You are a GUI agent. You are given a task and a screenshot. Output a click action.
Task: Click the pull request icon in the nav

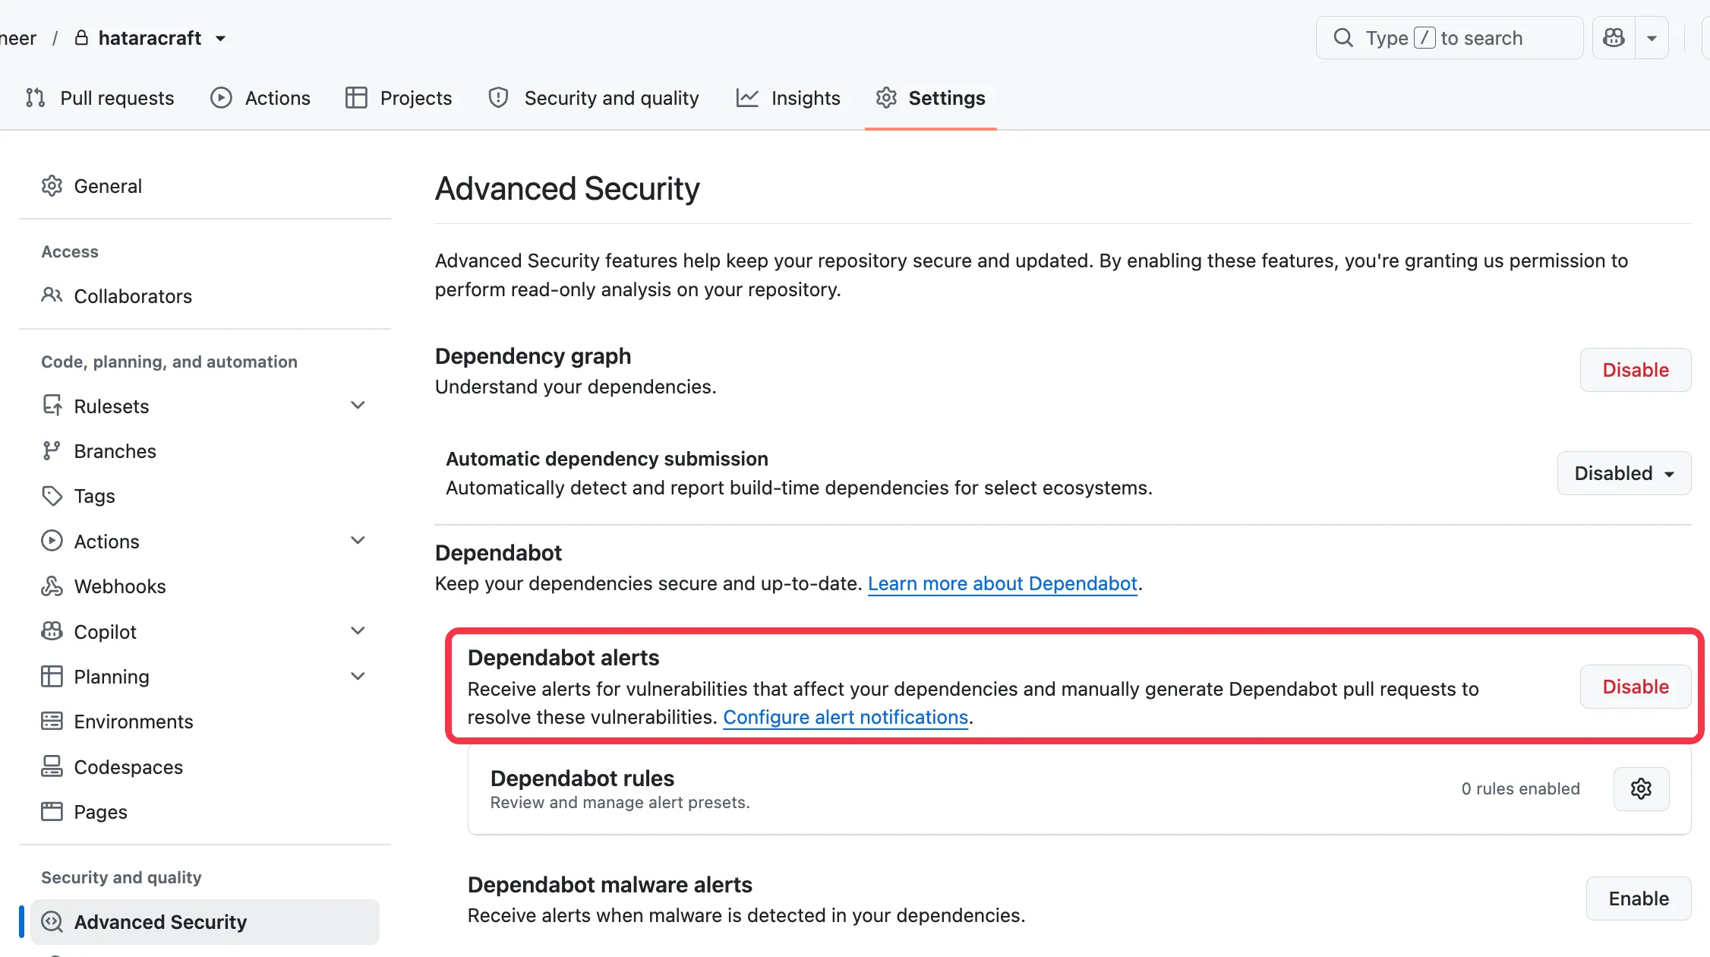coord(35,98)
